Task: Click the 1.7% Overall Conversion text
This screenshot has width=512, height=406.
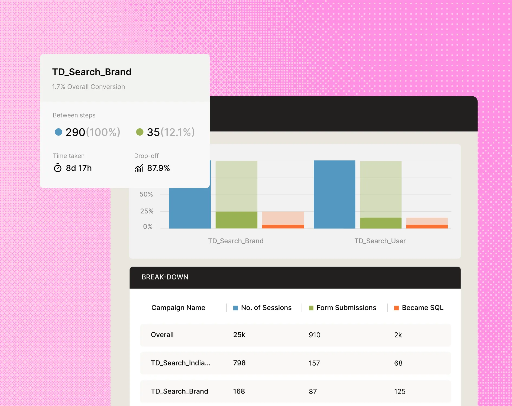Action: pos(88,87)
